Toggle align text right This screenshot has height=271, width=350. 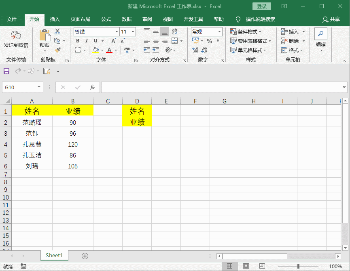coord(165,41)
